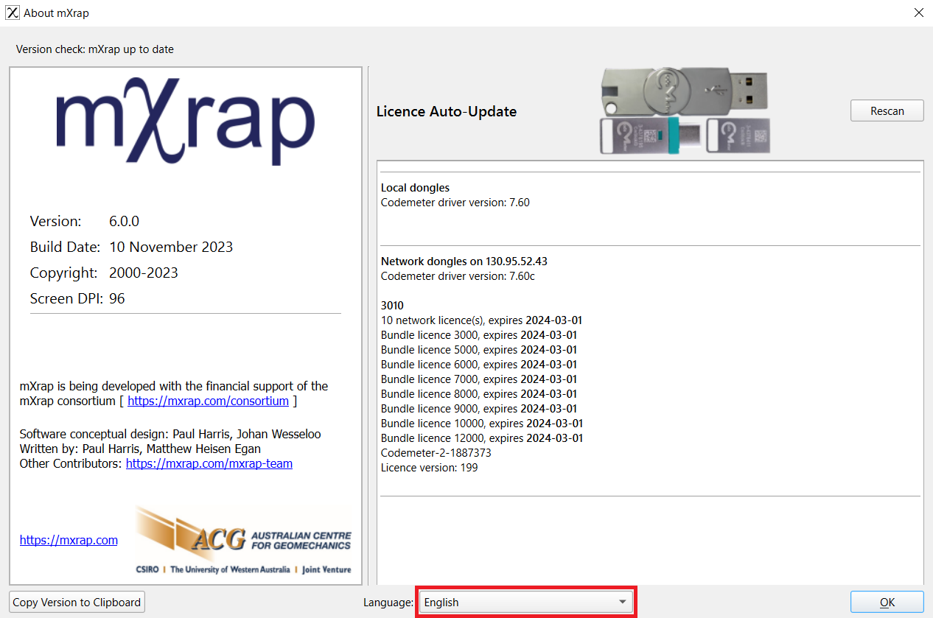This screenshot has width=933, height=618.
Task: Click the Bundle licence 3000 entry
Action: 478,335
